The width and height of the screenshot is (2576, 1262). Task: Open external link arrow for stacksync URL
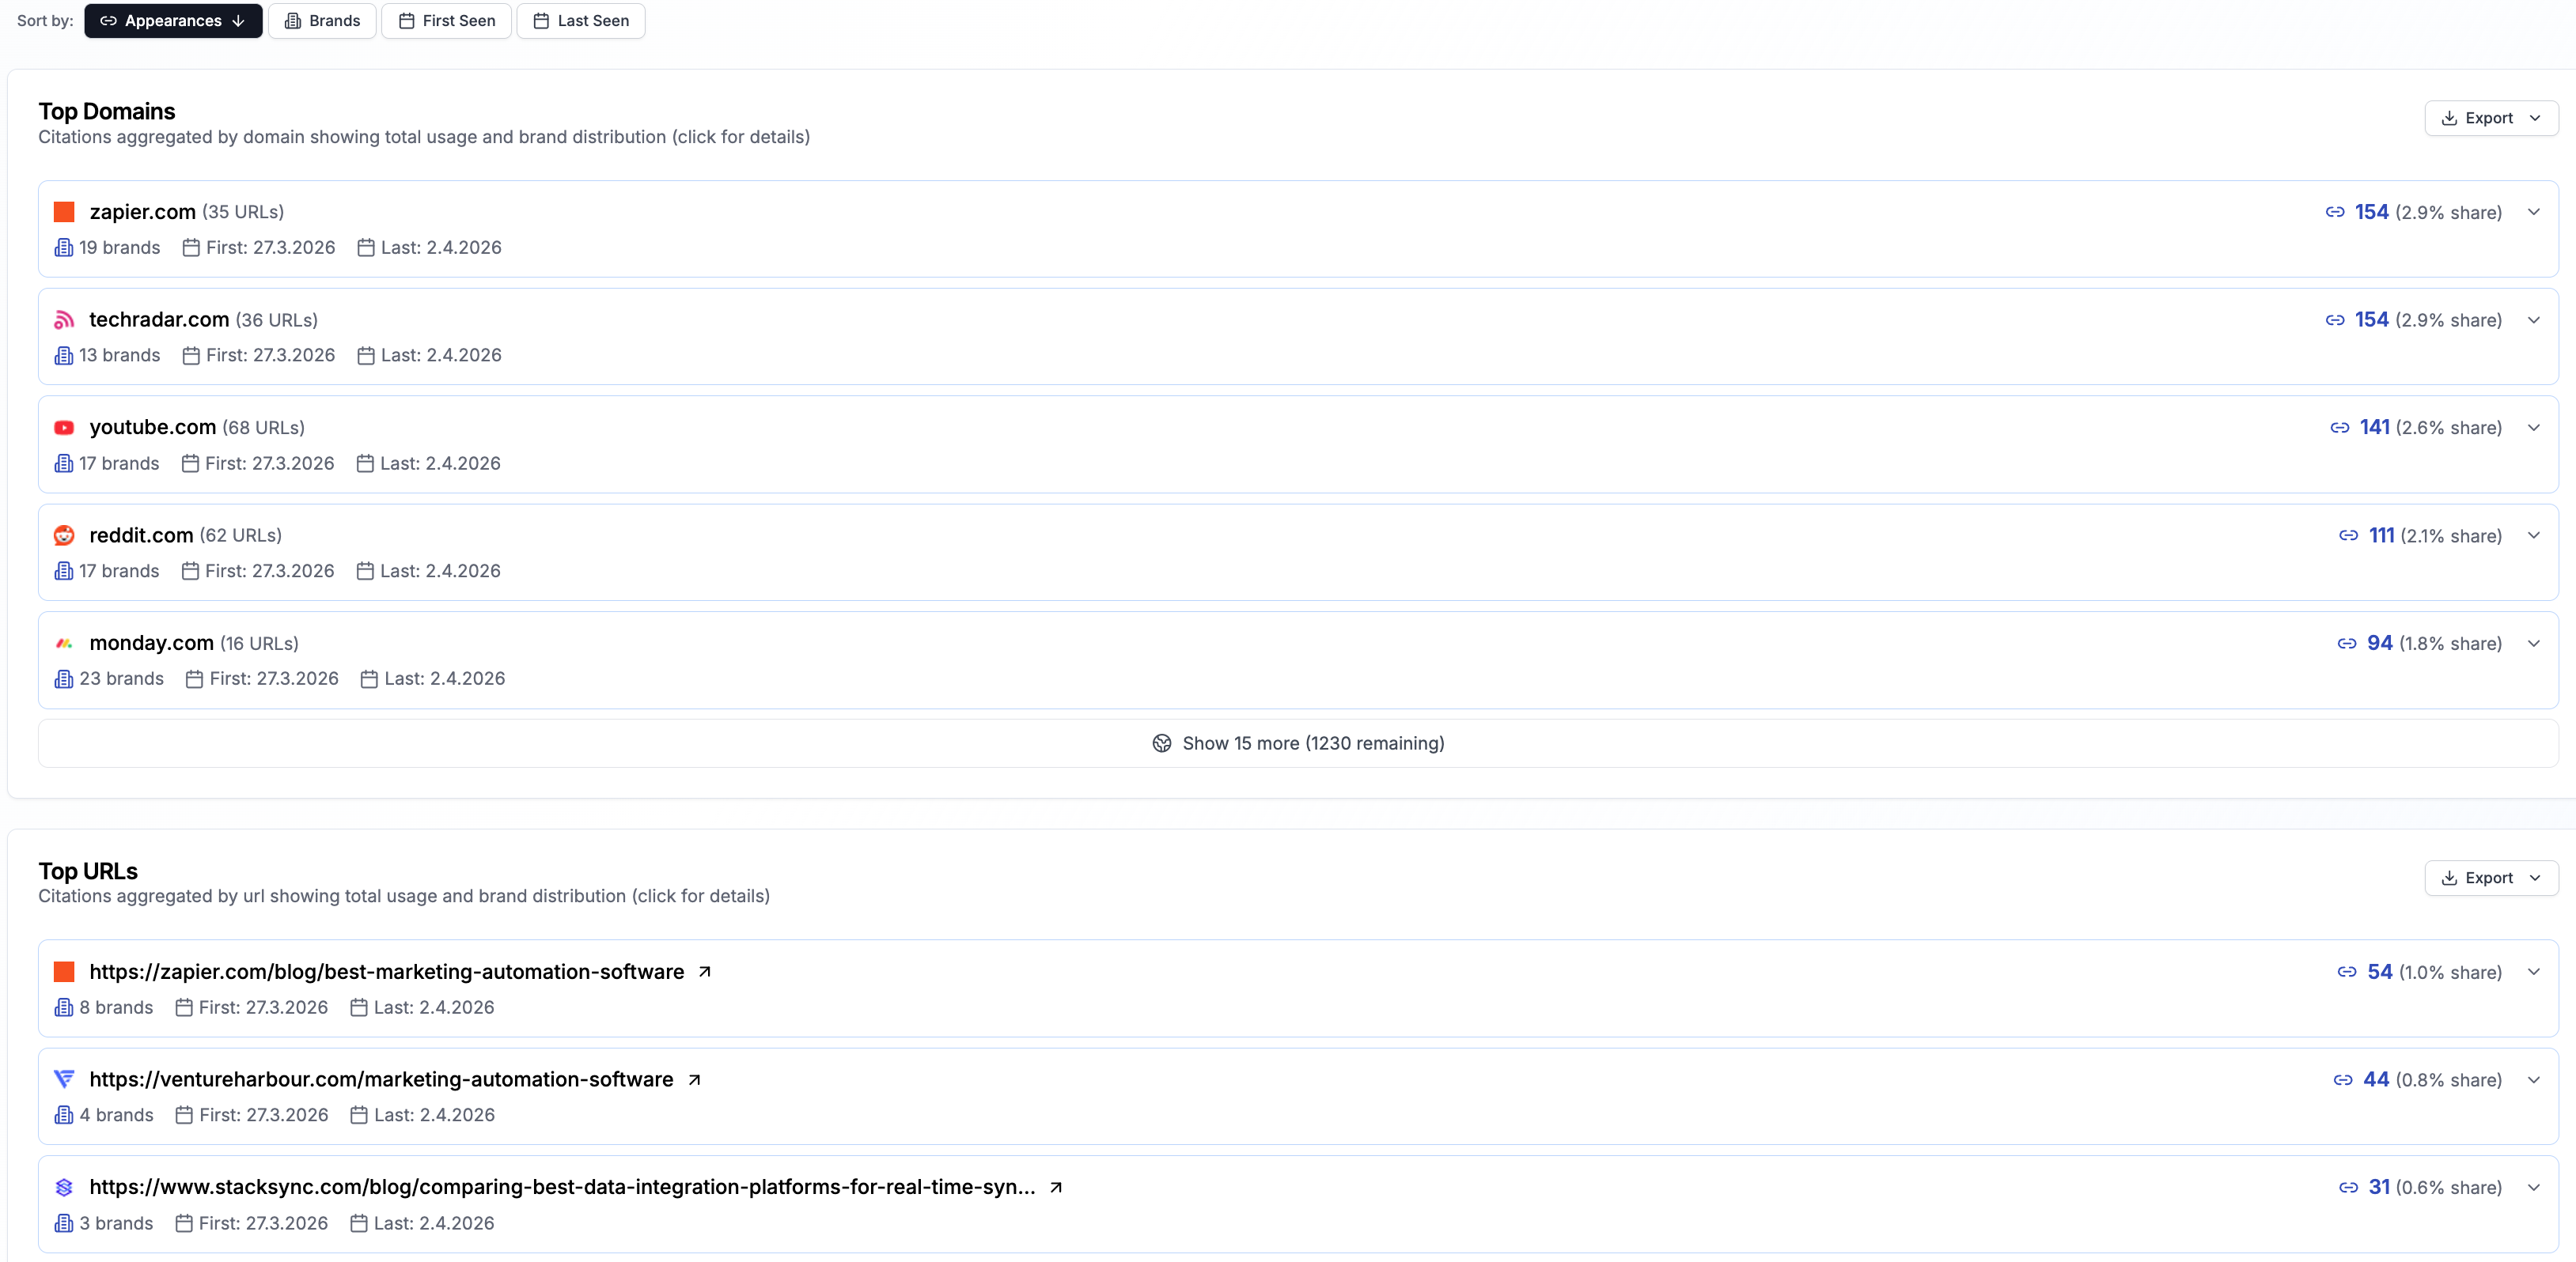(x=1056, y=1188)
